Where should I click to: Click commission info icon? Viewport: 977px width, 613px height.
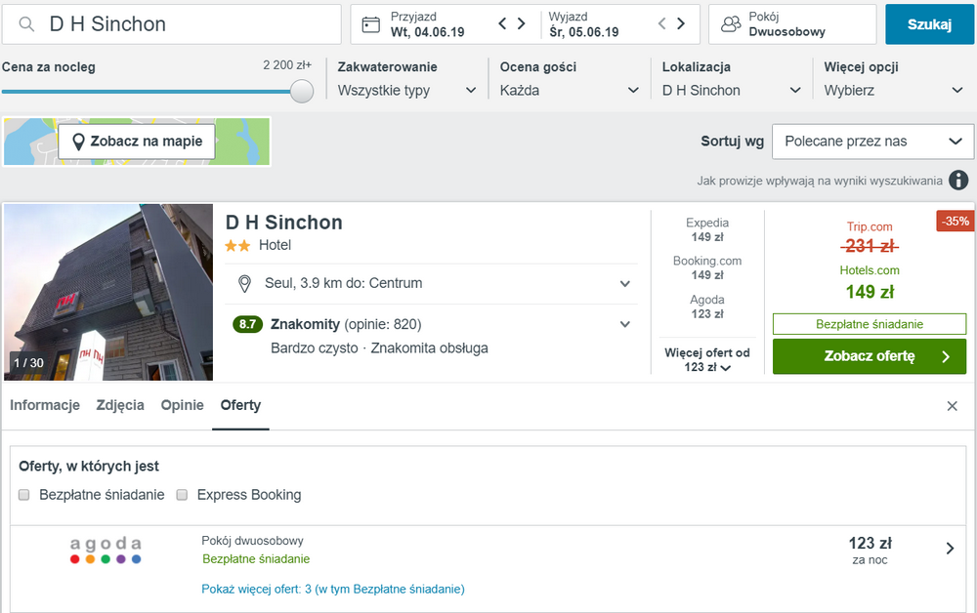tap(958, 181)
